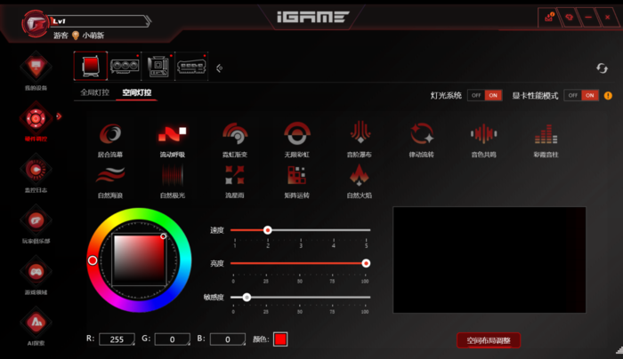
Task: Toggle the 灯光系统 switch
Action: coord(484,95)
